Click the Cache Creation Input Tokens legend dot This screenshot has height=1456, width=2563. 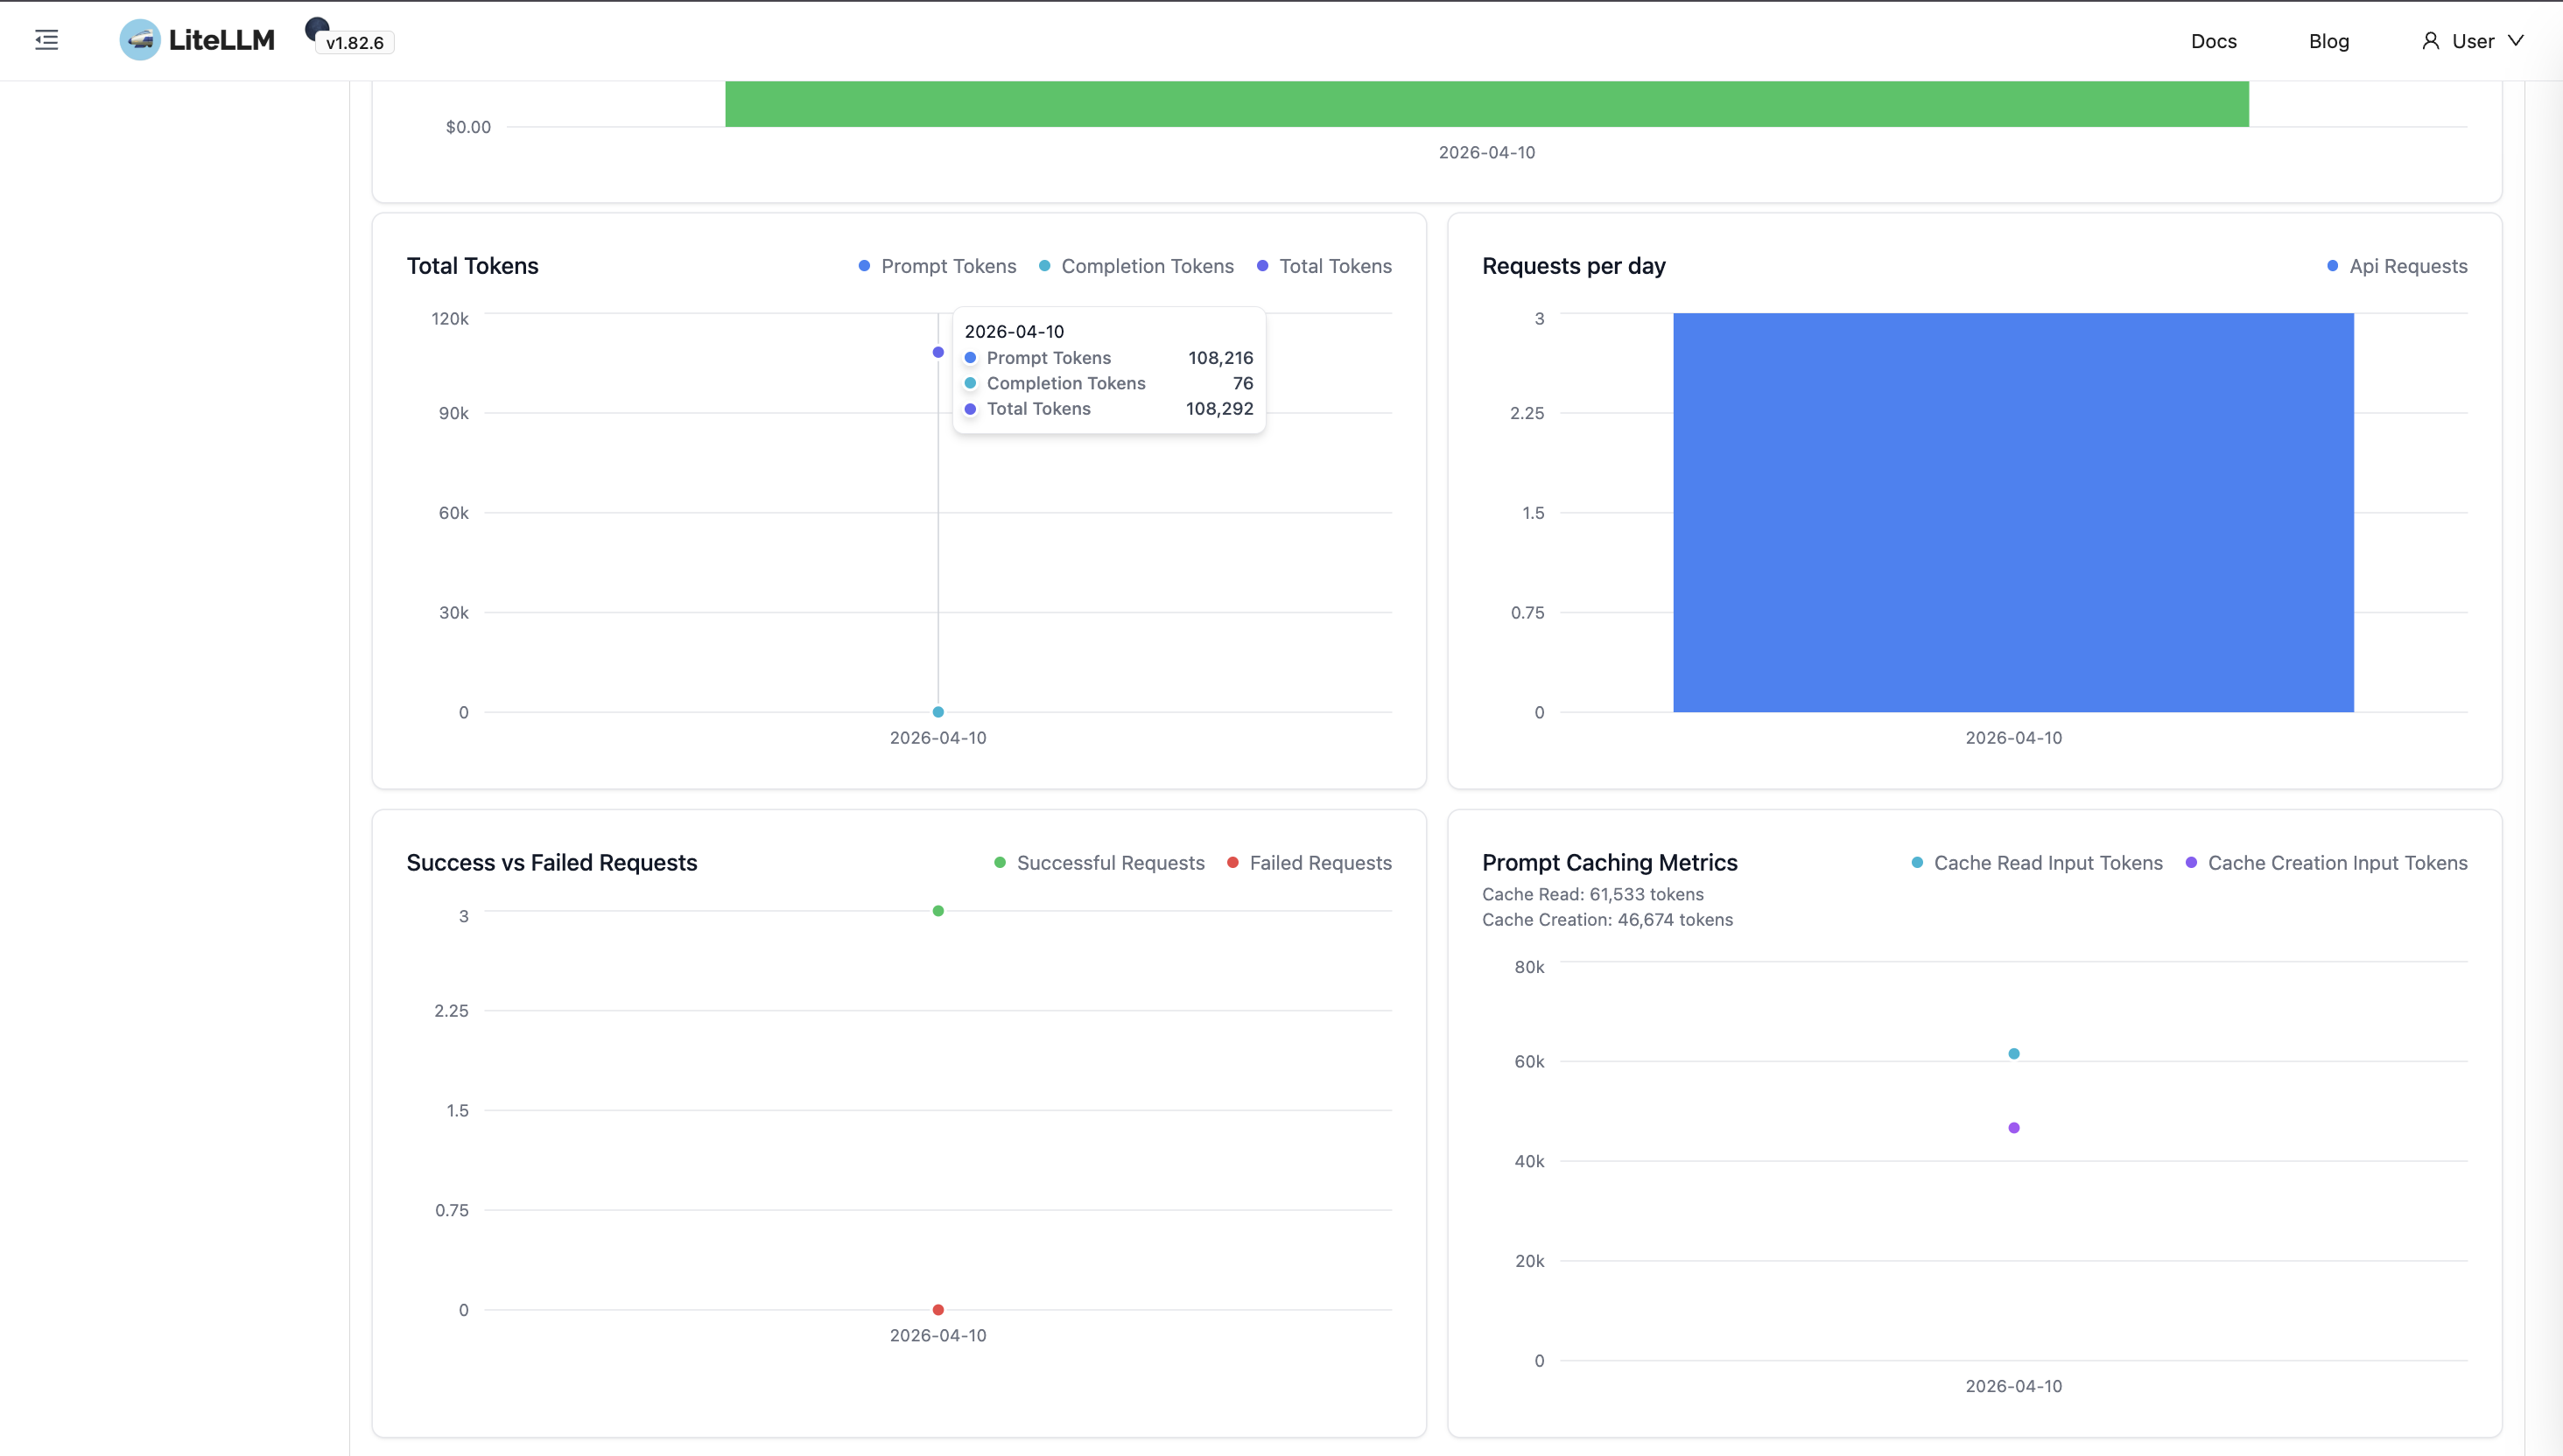tap(2190, 862)
